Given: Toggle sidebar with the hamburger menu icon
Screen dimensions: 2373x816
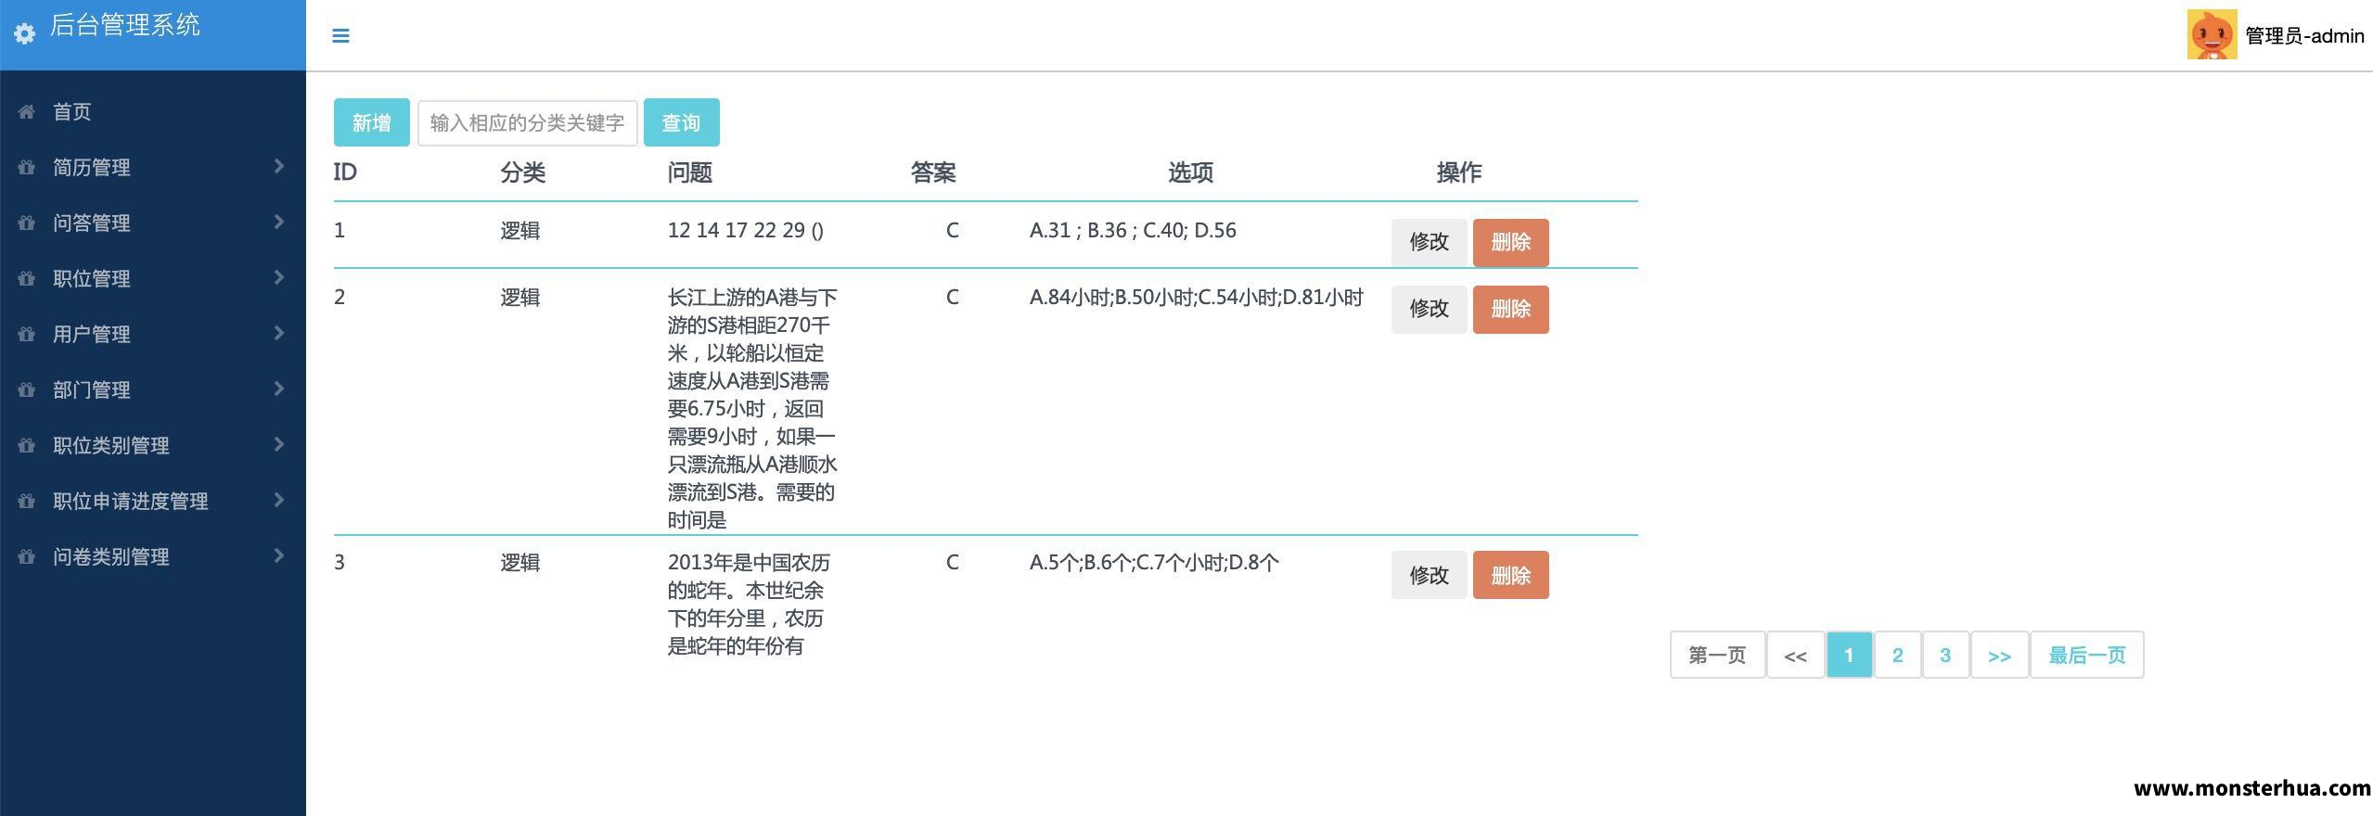Looking at the screenshot, I should click(x=340, y=36).
